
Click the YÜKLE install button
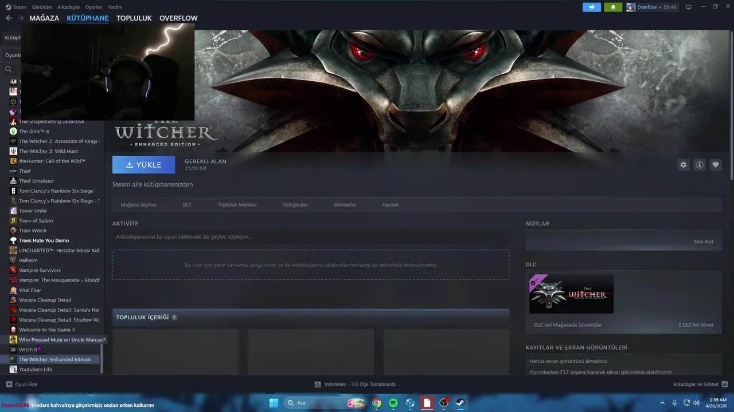pos(143,165)
